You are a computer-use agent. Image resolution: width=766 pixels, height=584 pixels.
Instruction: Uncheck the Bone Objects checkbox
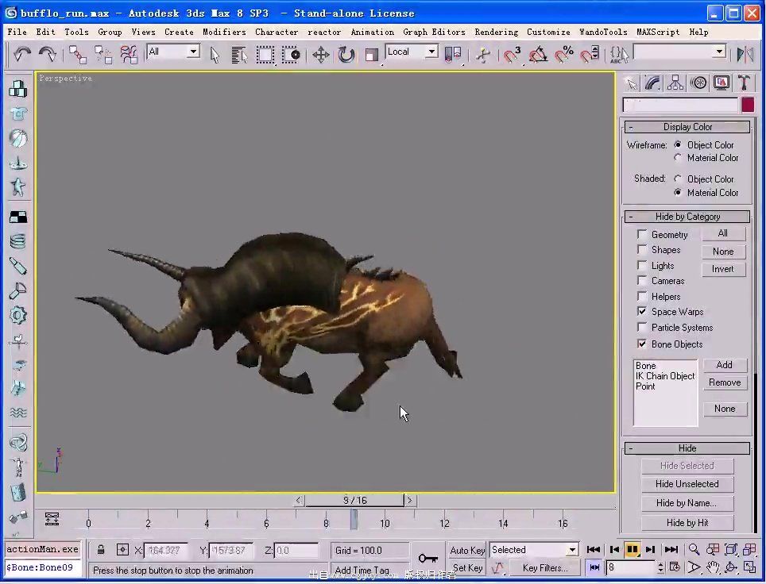[x=642, y=344]
